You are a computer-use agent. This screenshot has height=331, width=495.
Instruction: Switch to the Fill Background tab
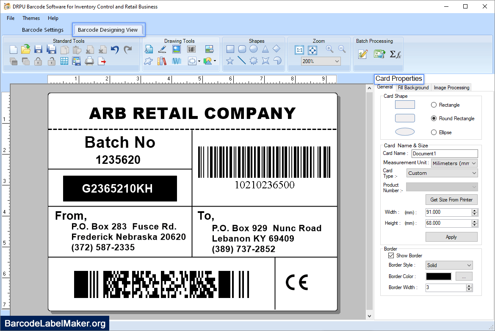413,88
